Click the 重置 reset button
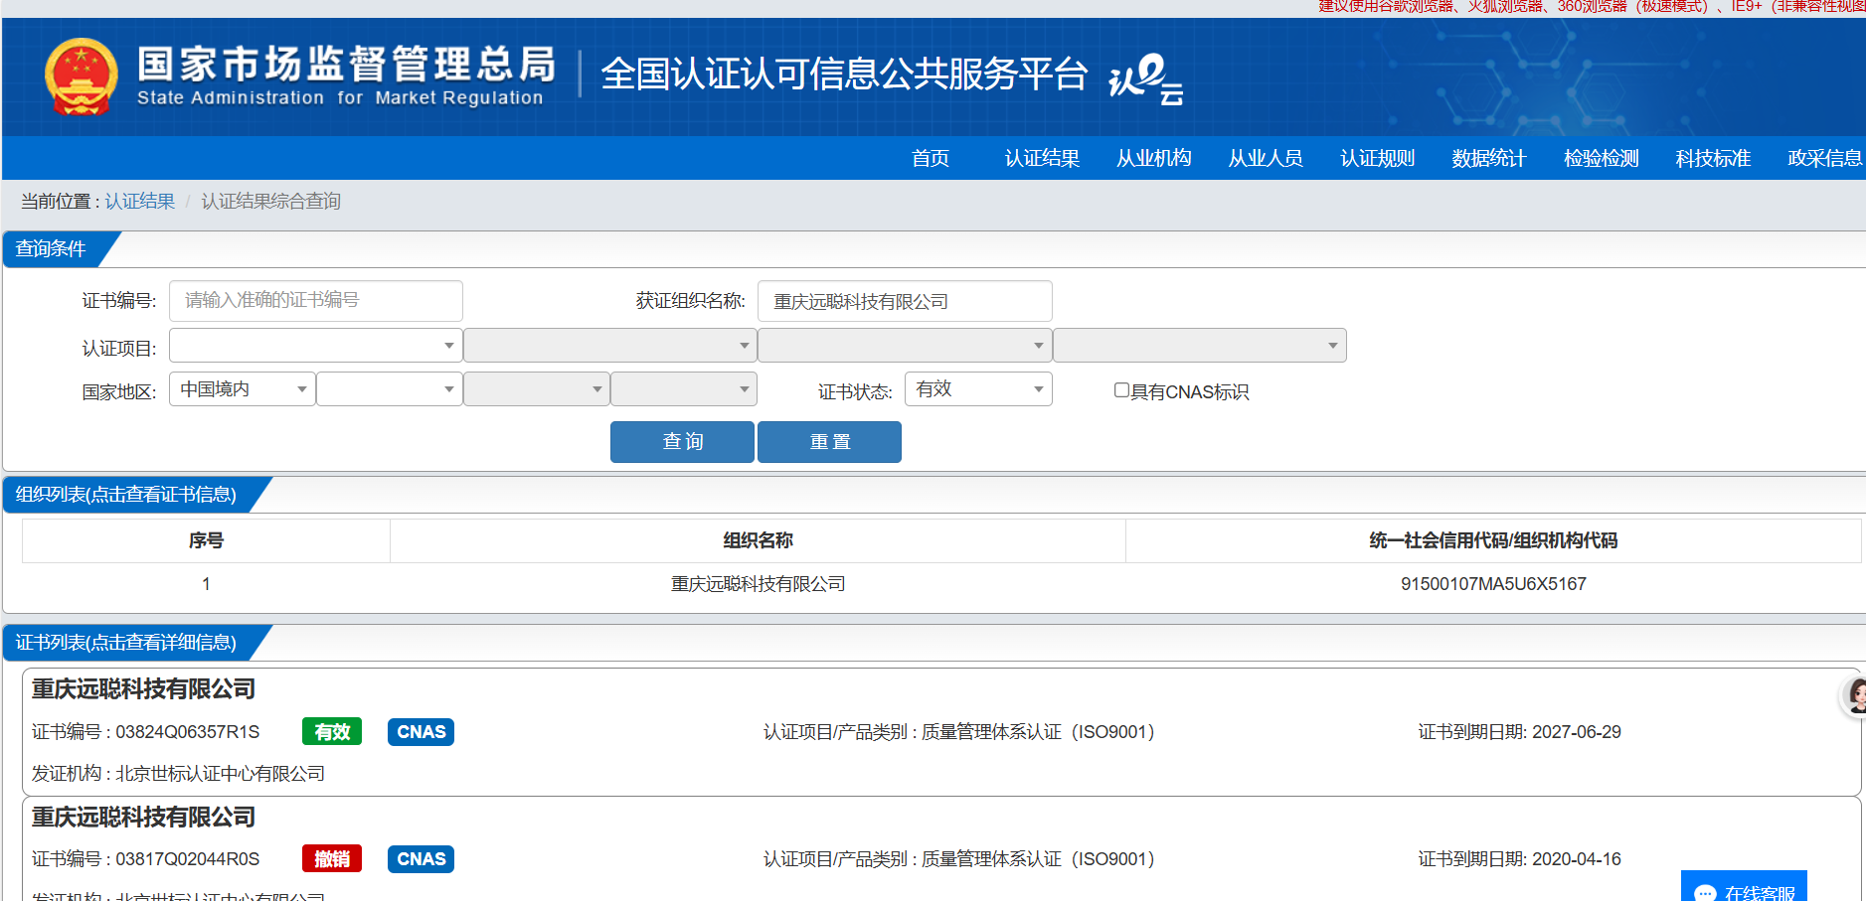The image size is (1866, 901). 830,442
